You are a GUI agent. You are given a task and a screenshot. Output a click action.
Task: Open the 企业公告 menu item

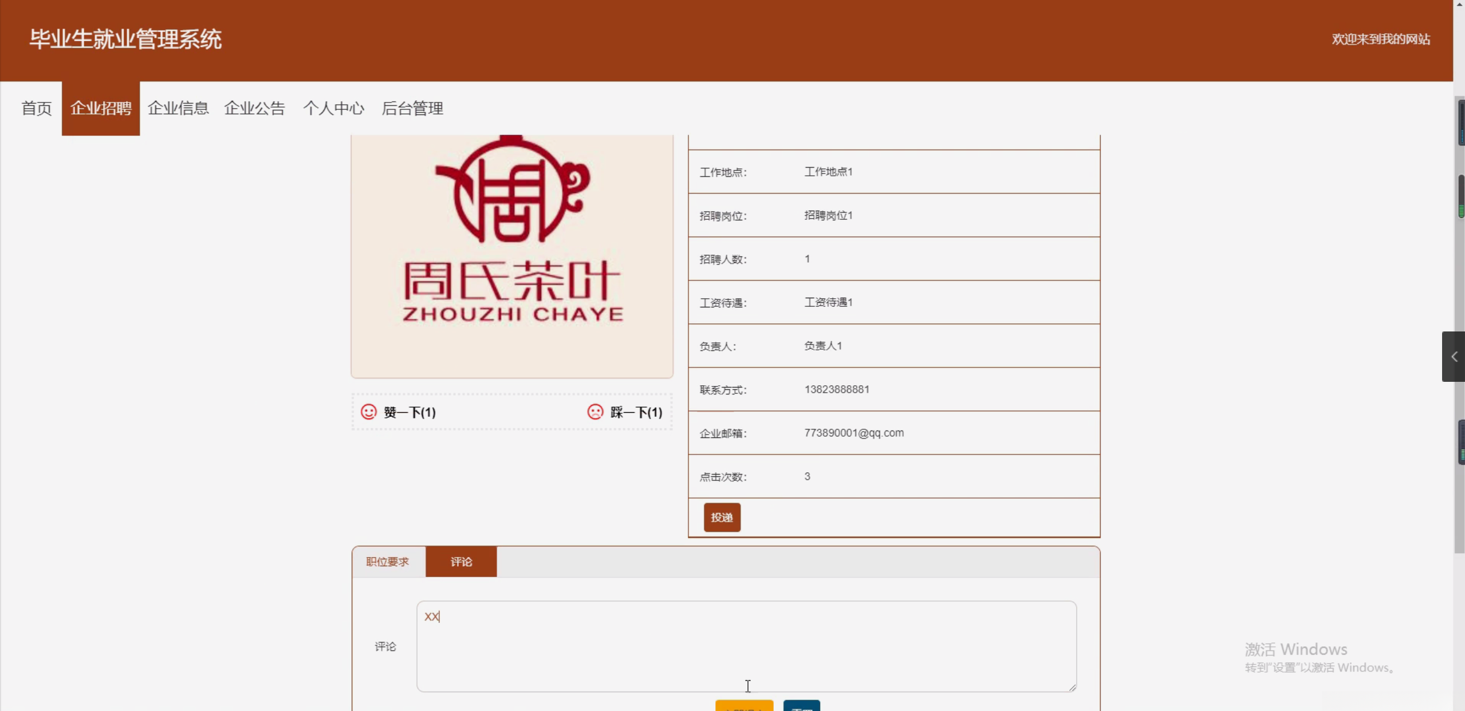(254, 108)
